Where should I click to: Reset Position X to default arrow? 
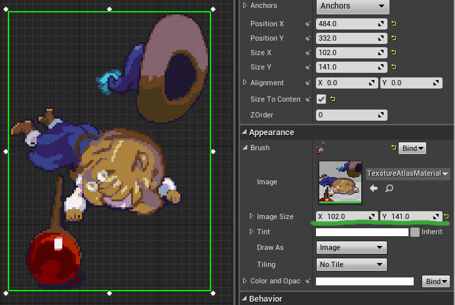click(x=394, y=24)
